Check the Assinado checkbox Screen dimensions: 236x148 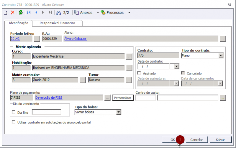click(x=139, y=73)
